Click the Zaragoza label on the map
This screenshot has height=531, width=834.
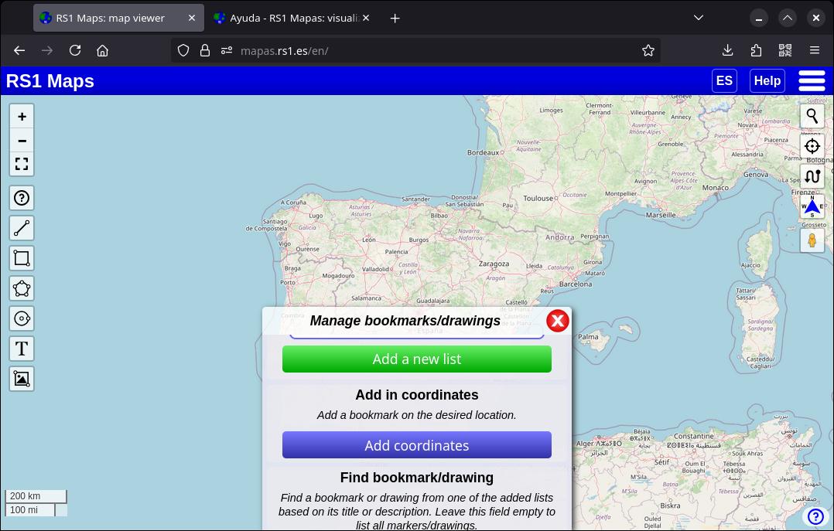[494, 264]
